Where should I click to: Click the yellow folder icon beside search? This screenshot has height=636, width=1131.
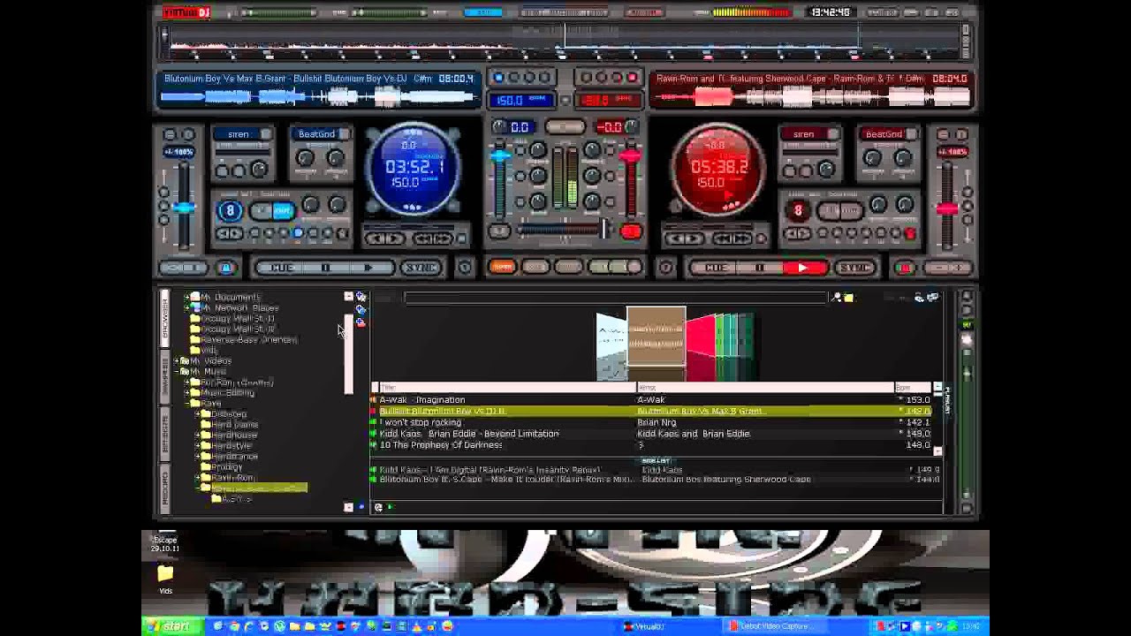click(849, 298)
